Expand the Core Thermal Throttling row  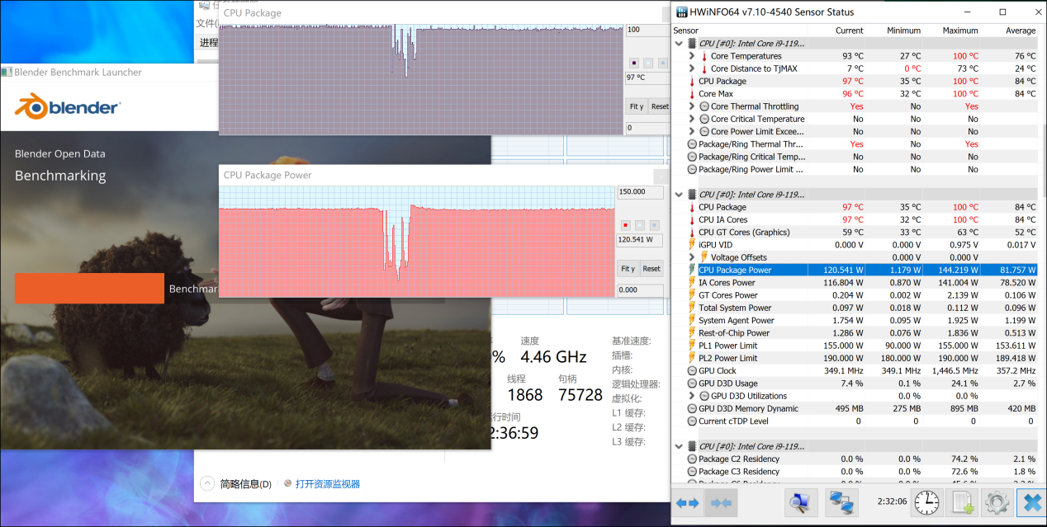point(692,106)
